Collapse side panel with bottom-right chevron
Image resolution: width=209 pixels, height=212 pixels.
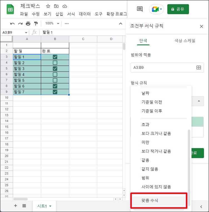coord(201,207)
